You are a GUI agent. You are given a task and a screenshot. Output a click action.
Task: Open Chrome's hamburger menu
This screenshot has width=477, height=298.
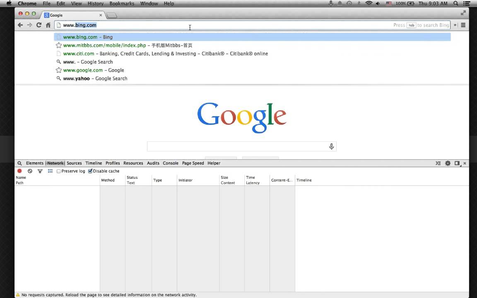(463, 25)
